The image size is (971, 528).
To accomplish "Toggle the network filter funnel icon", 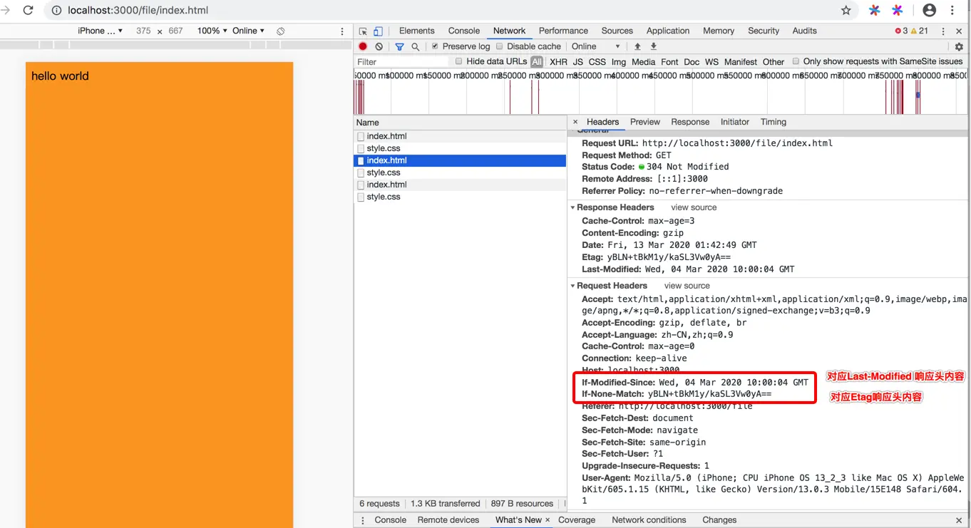I will point(399,46).
